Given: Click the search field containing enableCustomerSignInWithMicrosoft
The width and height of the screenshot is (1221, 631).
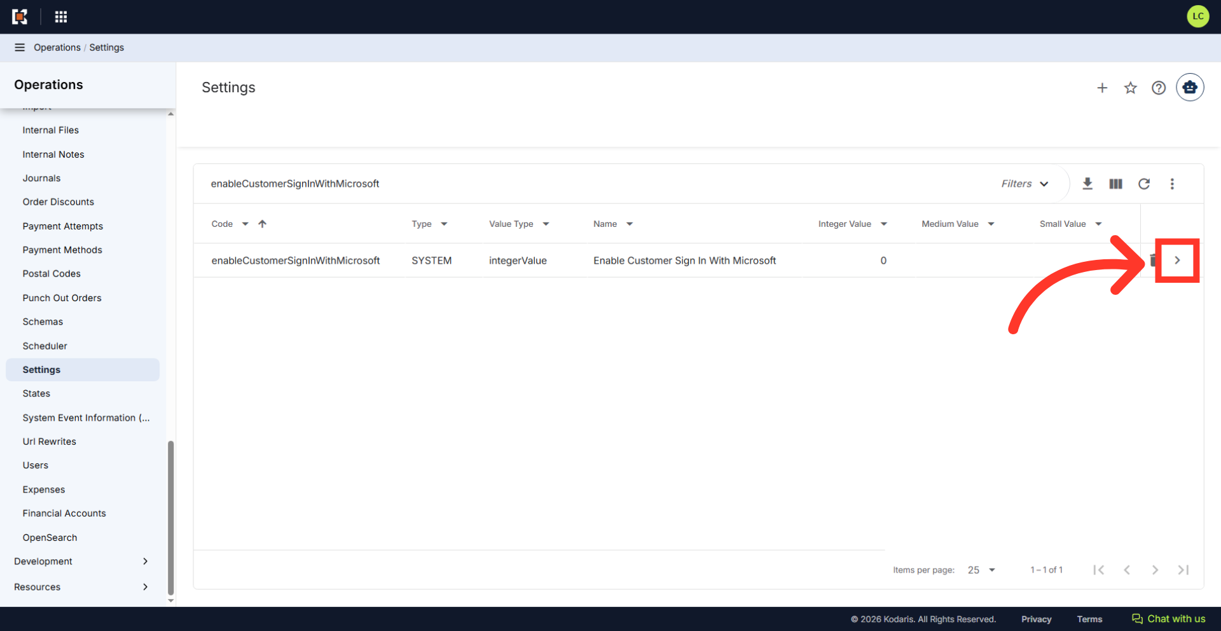Looking at the screenshot, I should point(591,184).
